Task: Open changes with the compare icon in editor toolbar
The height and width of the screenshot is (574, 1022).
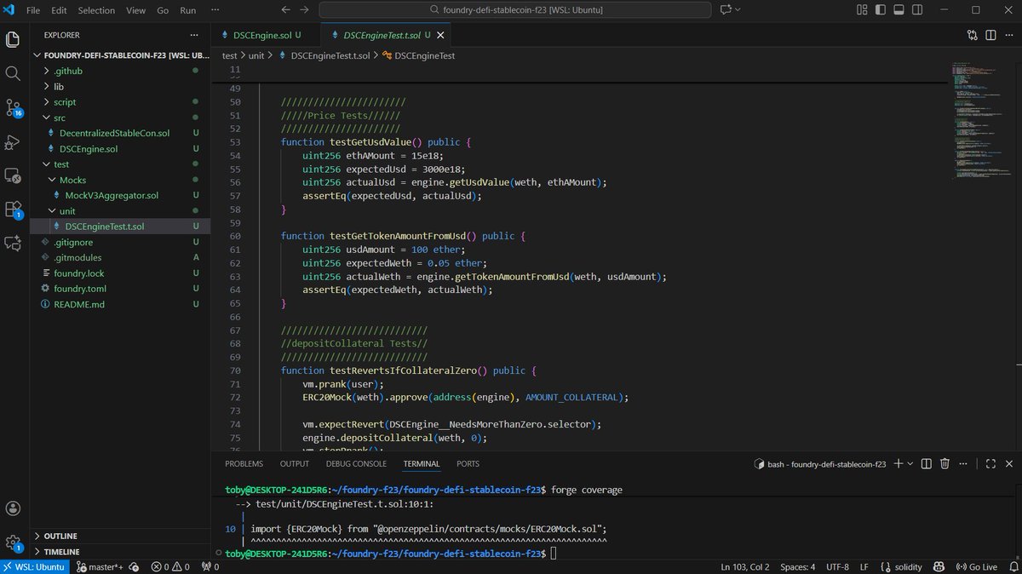Action: pyautogui.click(x=973, y=36)
